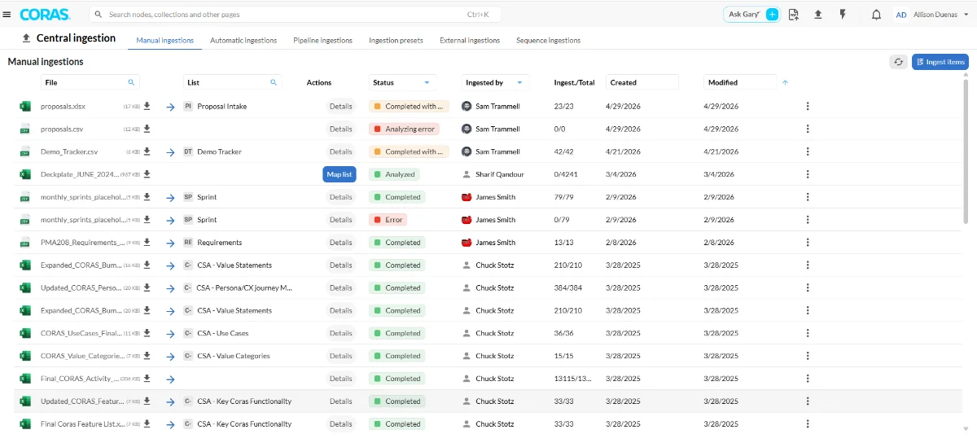Screen dimensions: 977x443
Task: Switch to the Automatic ingestions tab
Action: pos(243,40)
